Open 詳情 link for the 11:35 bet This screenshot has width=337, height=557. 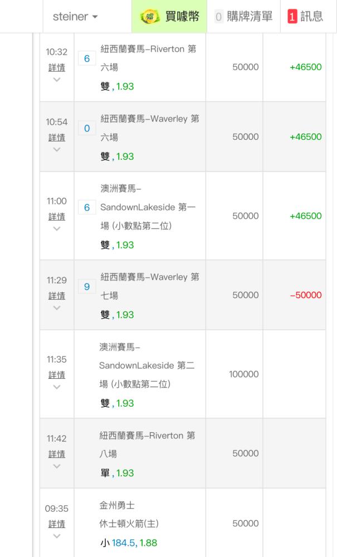57,375
